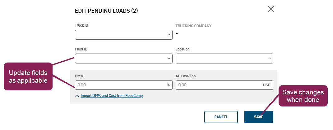Viewport: 333px width, 130px height.
Task: Click the 'Save changes when done' callout
Action: click(x=303, y=96)
